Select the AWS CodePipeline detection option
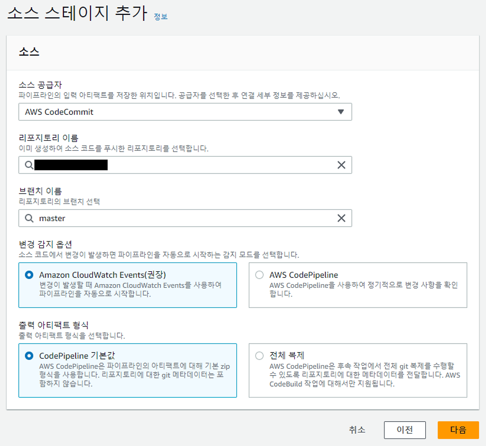Viewport: 486px width, 446px height. pyautogui.click(x=259, y=275)
